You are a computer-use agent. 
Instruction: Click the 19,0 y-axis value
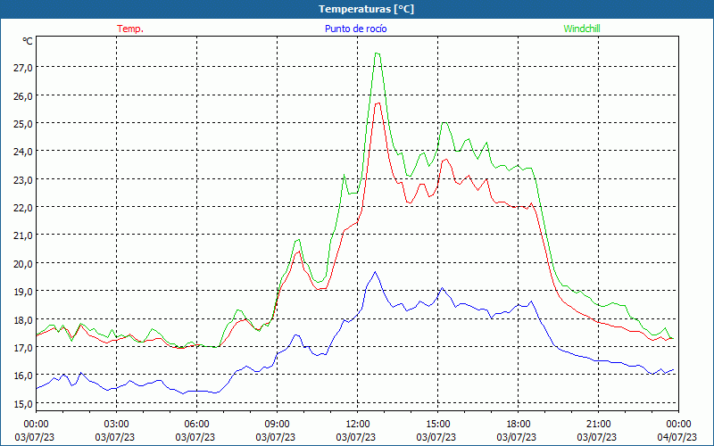pos(23,291)
